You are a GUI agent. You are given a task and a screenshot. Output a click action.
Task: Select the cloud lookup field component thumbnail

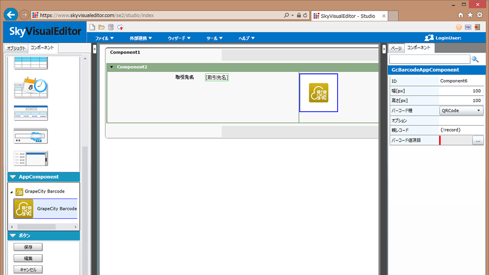tap(31, 136)
